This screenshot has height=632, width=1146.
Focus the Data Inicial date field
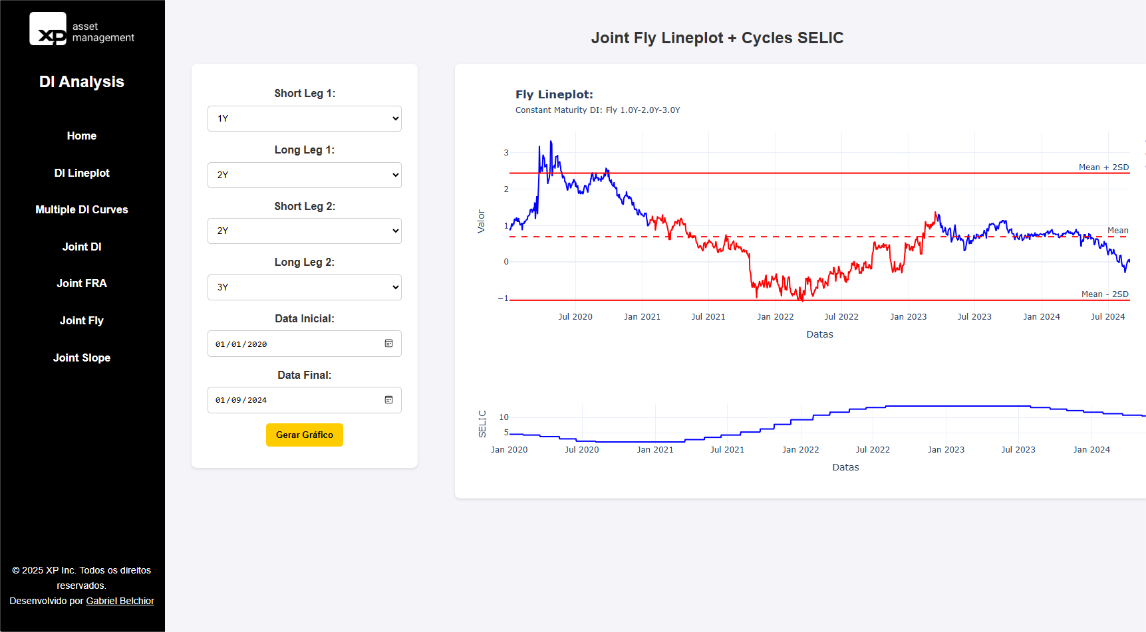(x=305, y=344)
